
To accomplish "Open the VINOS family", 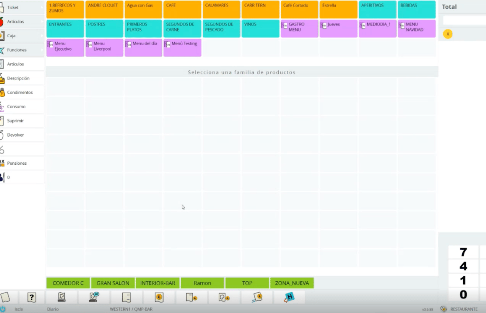I will [x=260, y=29].
